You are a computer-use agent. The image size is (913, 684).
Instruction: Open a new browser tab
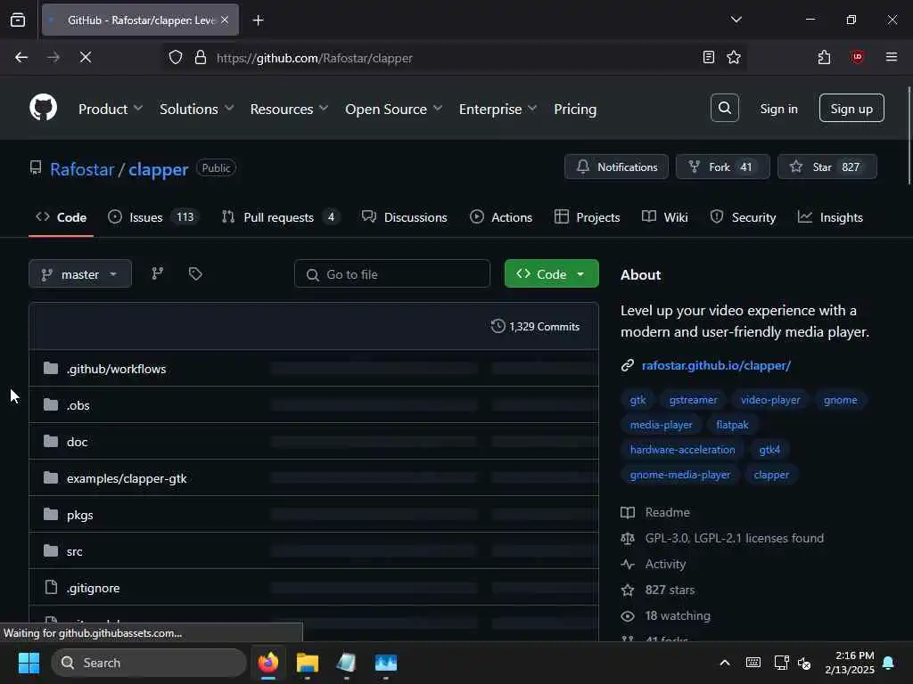258,20
